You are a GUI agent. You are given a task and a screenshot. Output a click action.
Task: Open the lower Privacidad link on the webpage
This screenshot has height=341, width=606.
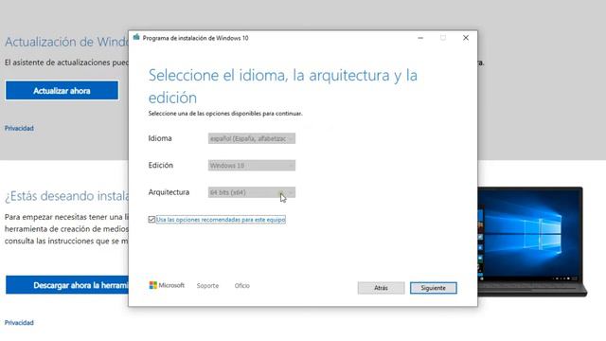tap(19, 322)
